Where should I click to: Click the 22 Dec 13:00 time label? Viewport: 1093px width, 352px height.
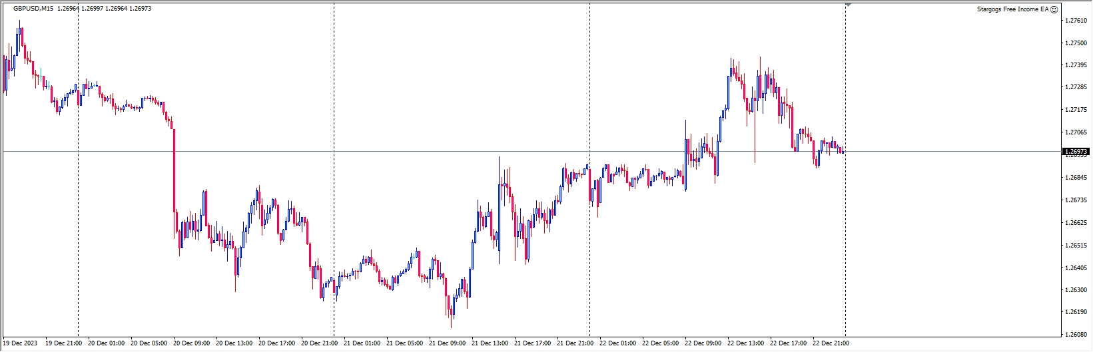[x=746, y=343]
